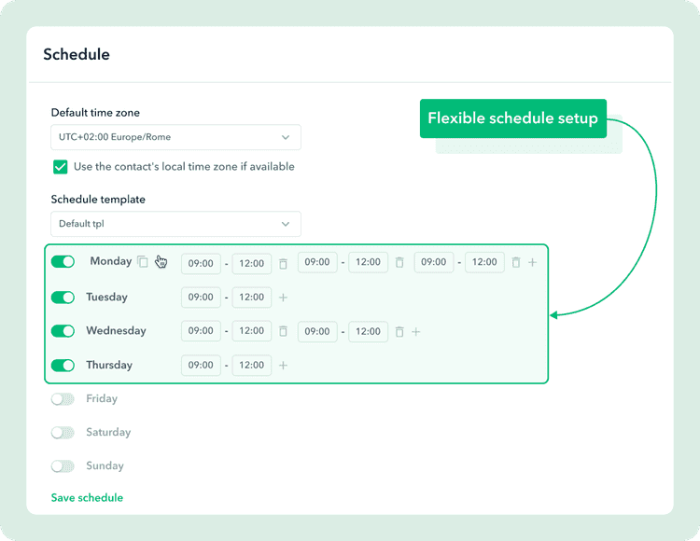Image resolution: width=700 pixels, height=541 pixels.
Task: Delete Monday's third time slot
Action: click(515, 262)
